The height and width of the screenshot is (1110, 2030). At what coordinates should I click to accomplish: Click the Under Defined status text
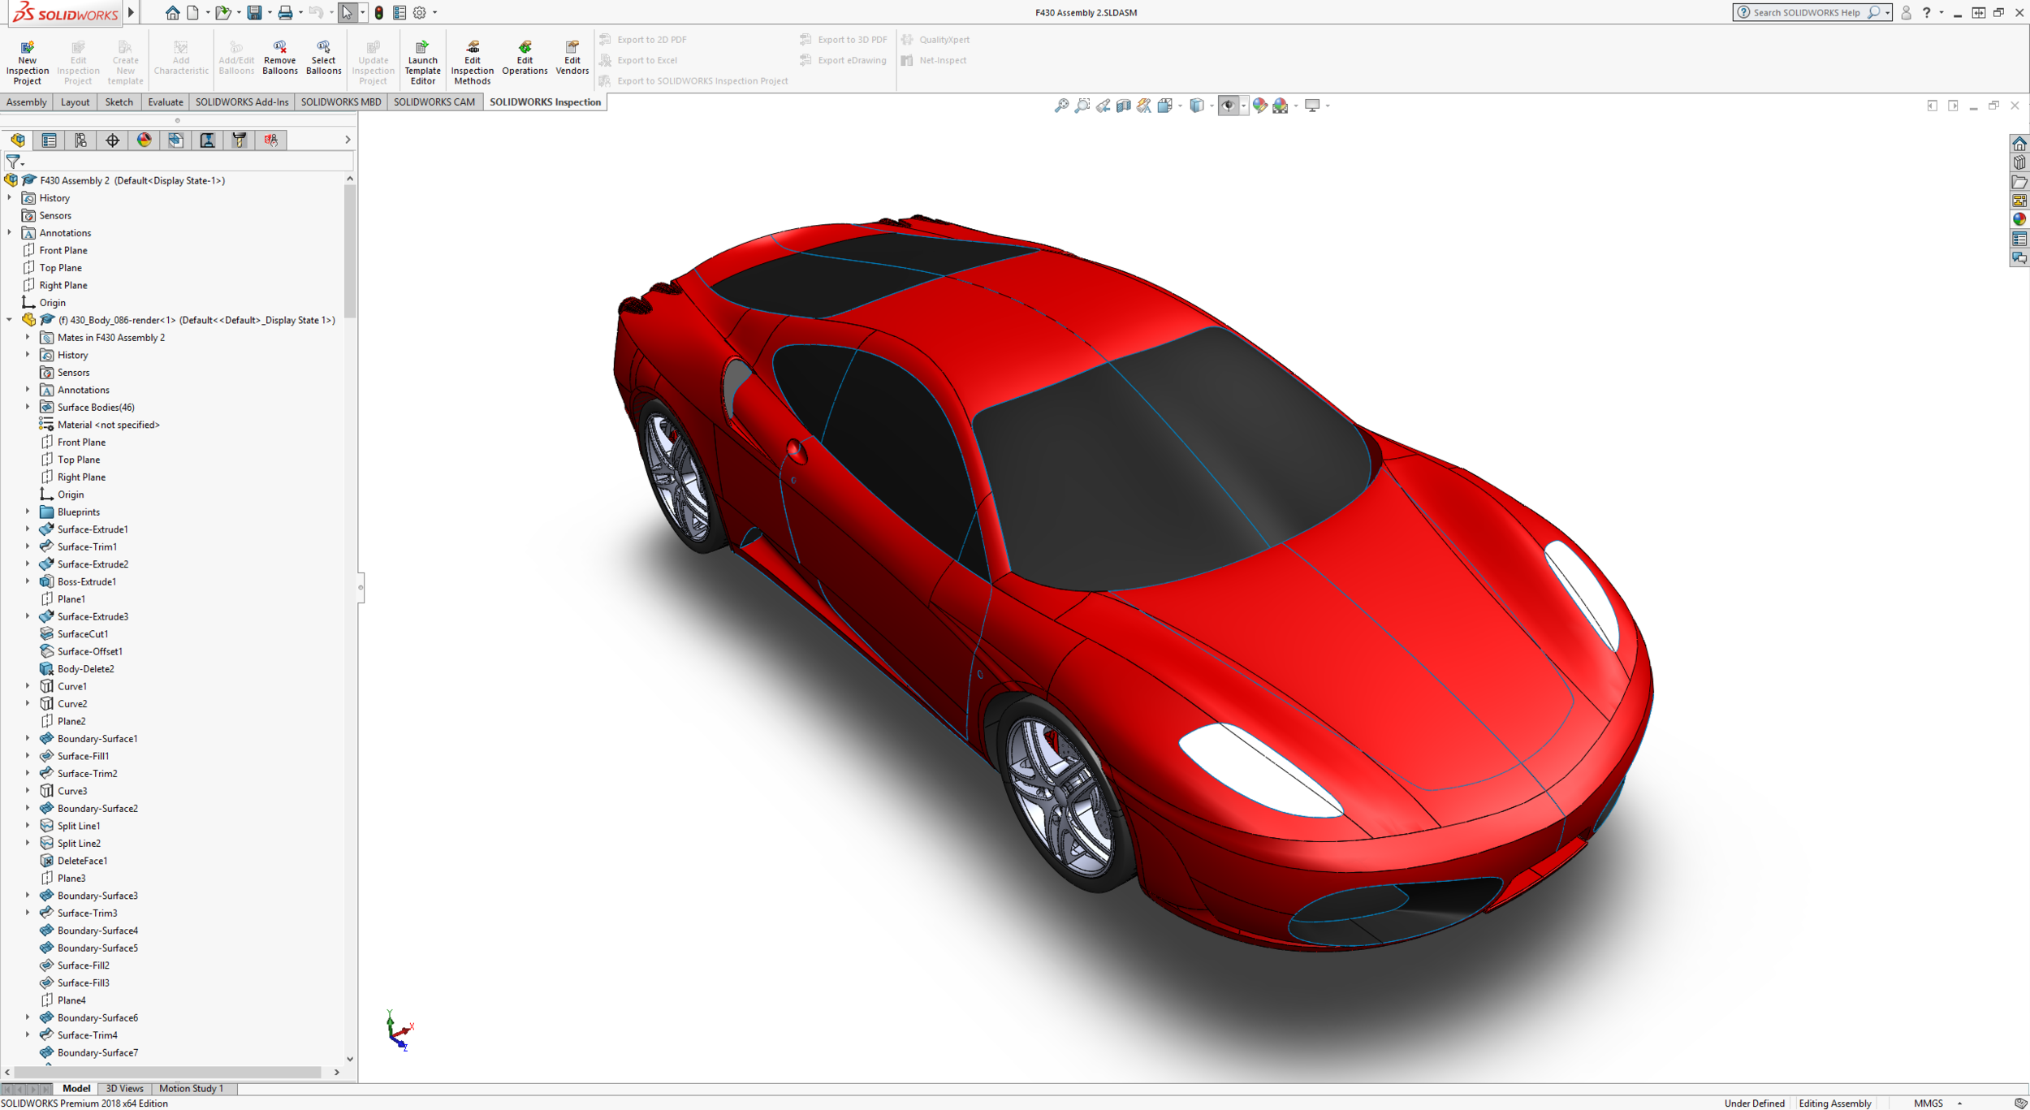pos(1754,1103)
